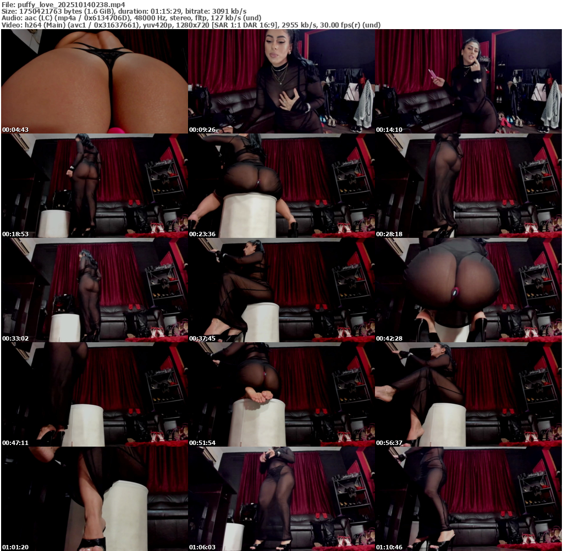Click the frame labeled 00:18:53
Screen dimensions: 563x551
pos(95,186)
